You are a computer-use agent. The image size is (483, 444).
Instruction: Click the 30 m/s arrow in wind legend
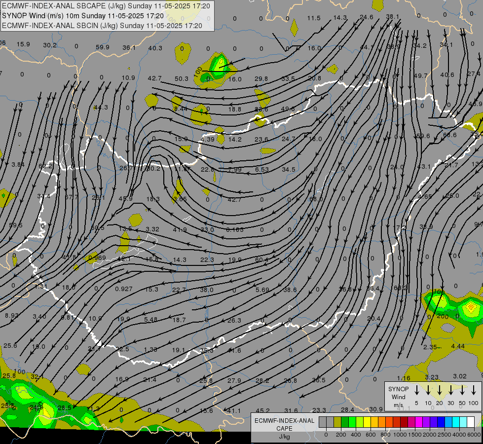coord(451,390)
